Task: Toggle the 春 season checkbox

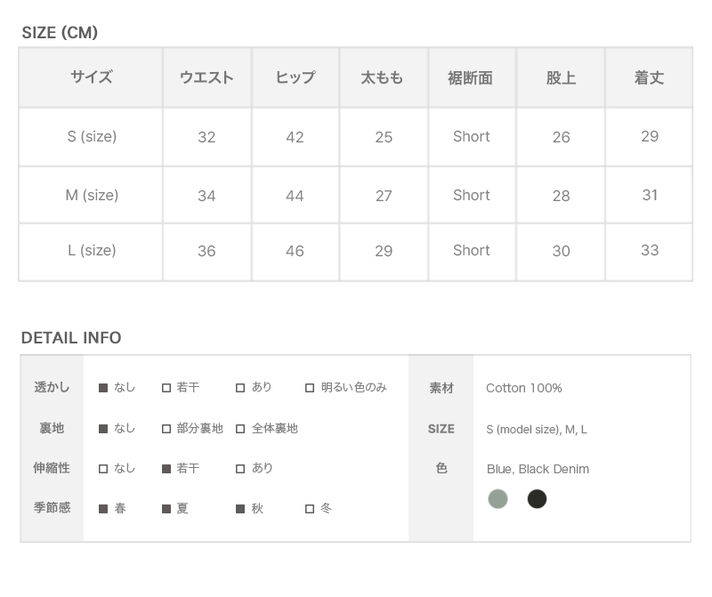Action: pos(103,509)
